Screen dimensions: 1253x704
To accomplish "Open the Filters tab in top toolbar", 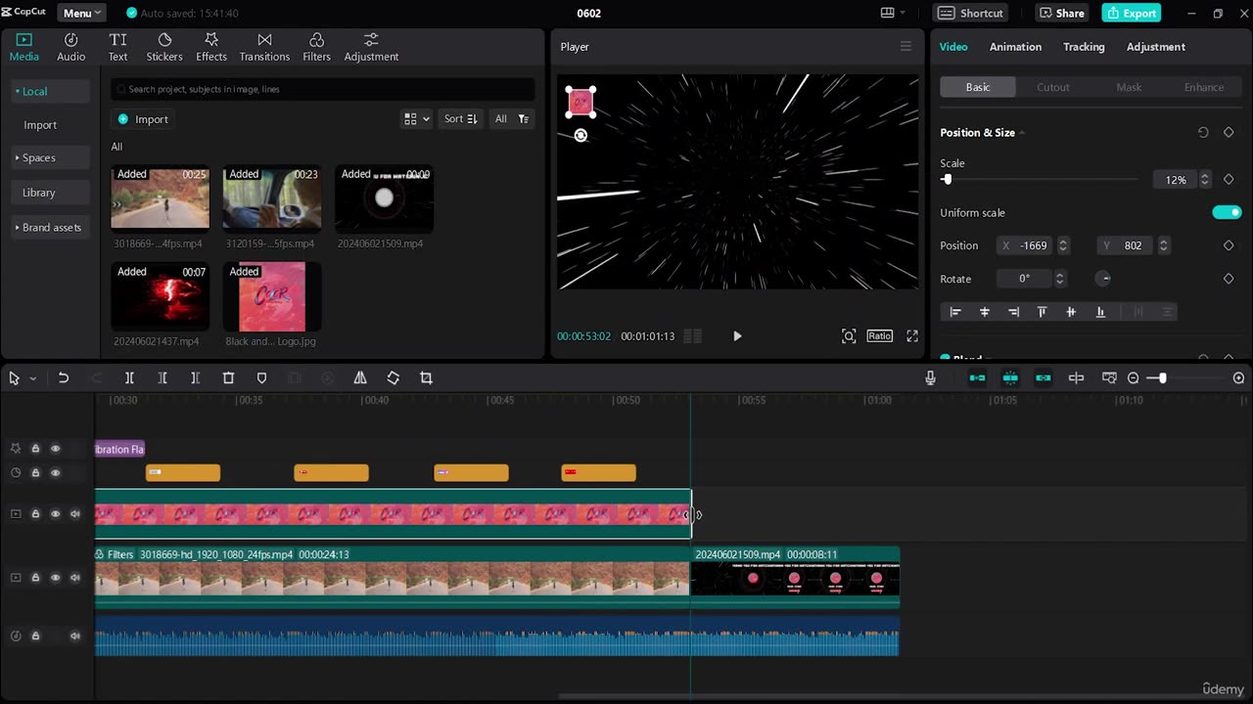I will pos(316,47).
